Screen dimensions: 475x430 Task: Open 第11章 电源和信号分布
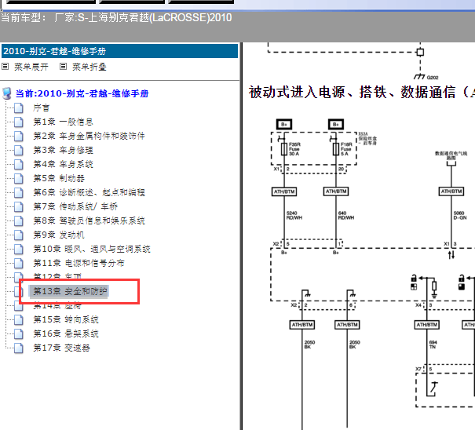tap(79, 263)
